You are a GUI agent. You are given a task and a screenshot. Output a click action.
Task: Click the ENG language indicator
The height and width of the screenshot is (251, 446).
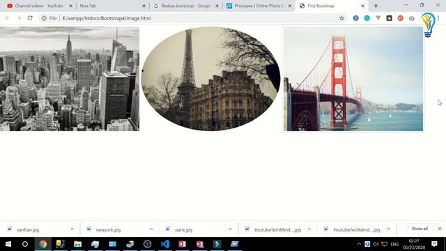(394, 244)
